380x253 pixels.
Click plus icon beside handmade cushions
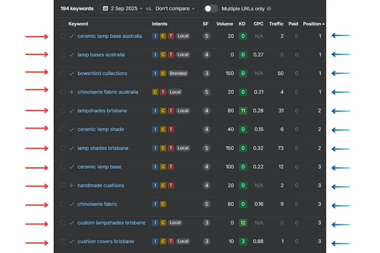pos(72,186)
